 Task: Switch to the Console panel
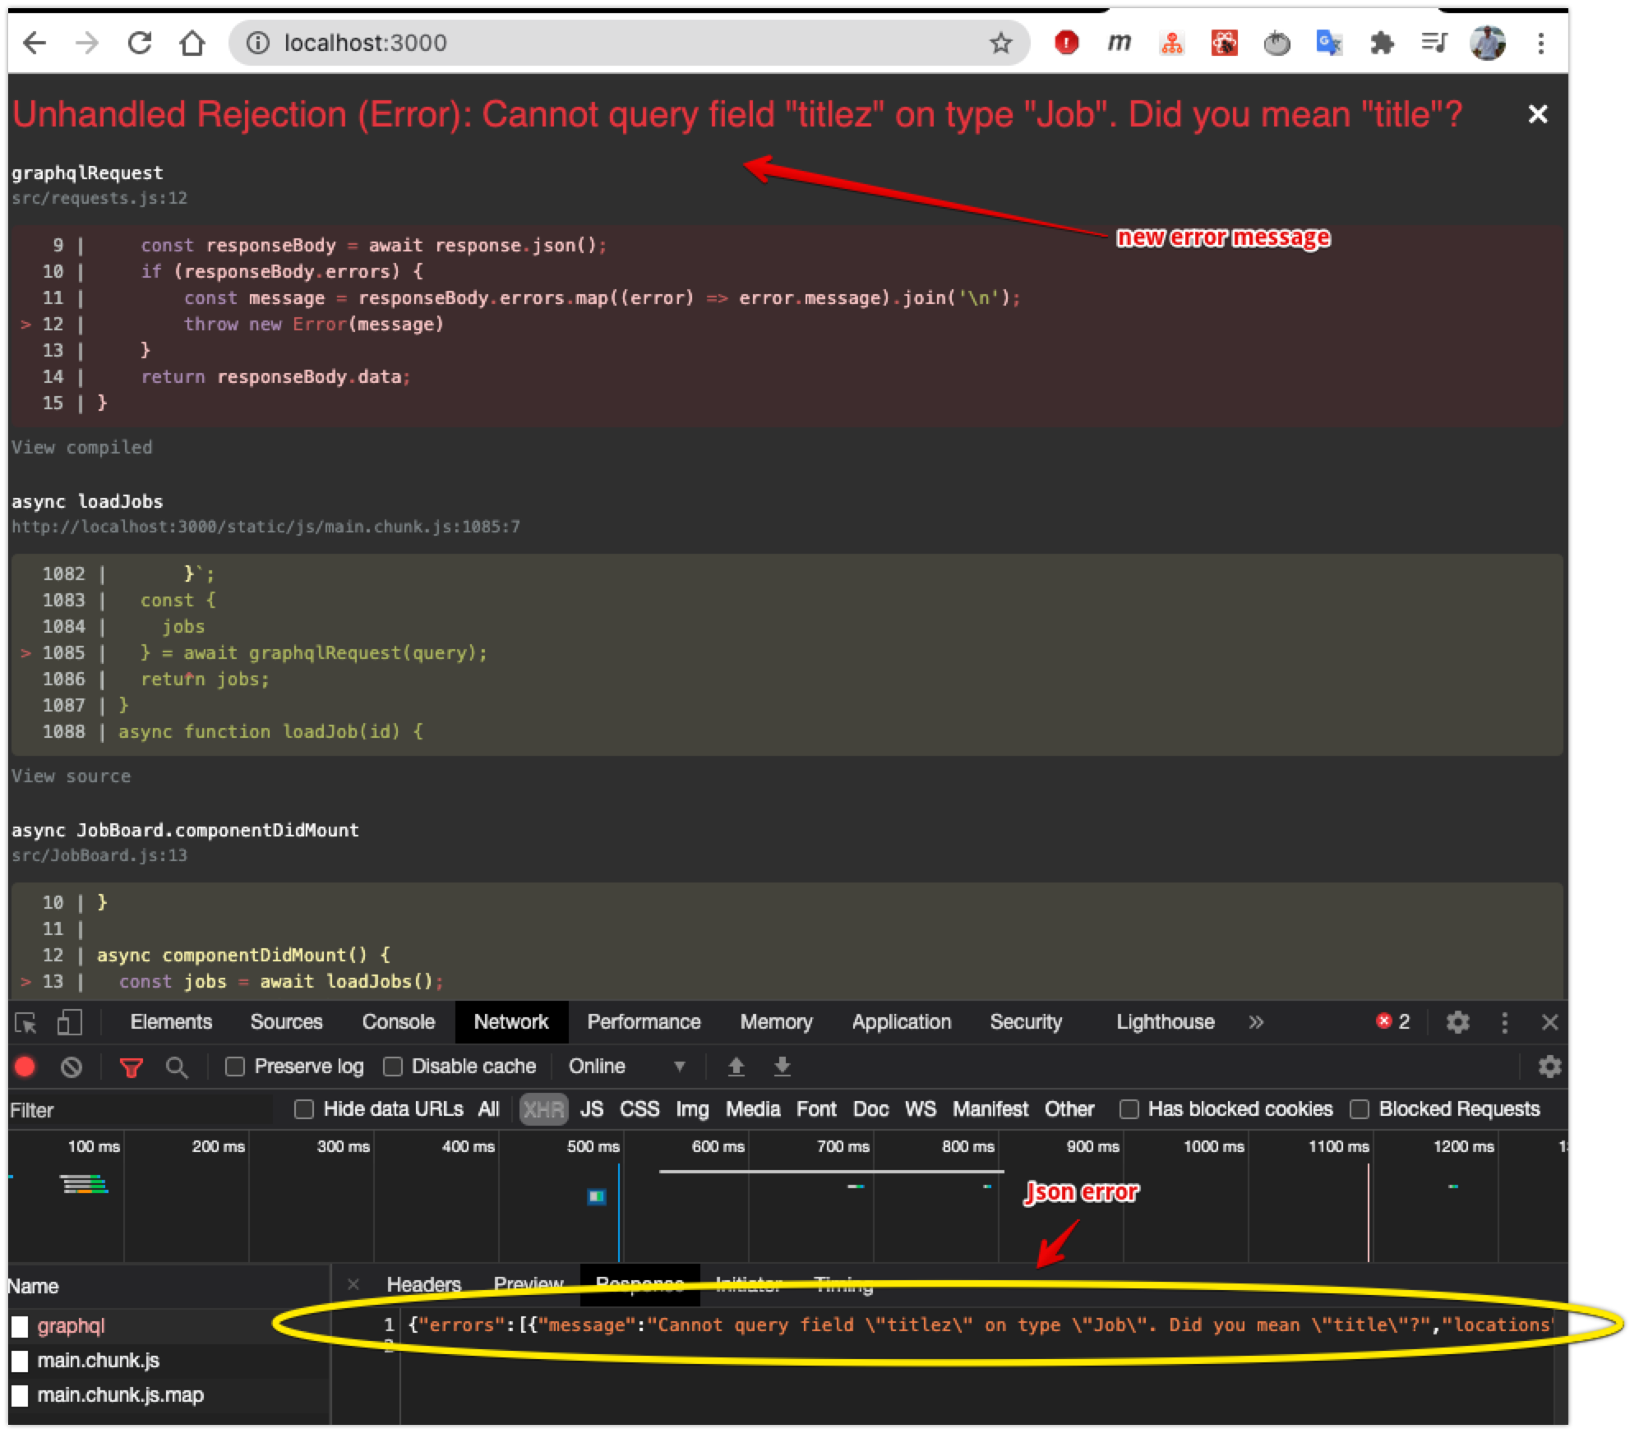398,1022
